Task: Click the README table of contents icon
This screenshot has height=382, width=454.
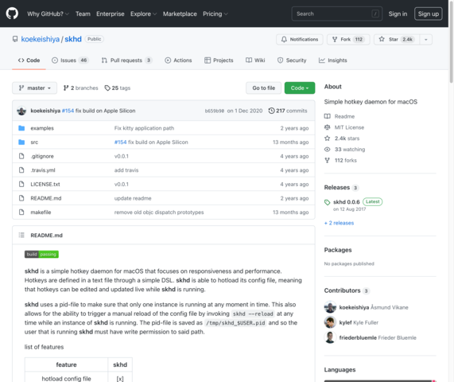Action: [21, 235]
